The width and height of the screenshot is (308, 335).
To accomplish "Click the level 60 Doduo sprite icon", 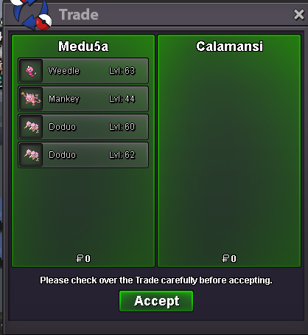I will point(31,127).
